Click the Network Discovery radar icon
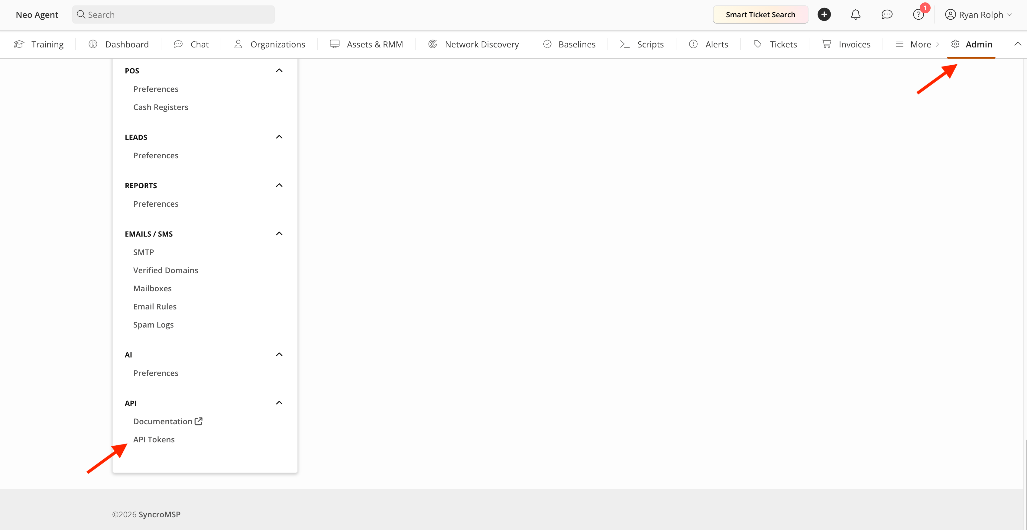This screenshot has width=1027, height=530. [433, 44]
